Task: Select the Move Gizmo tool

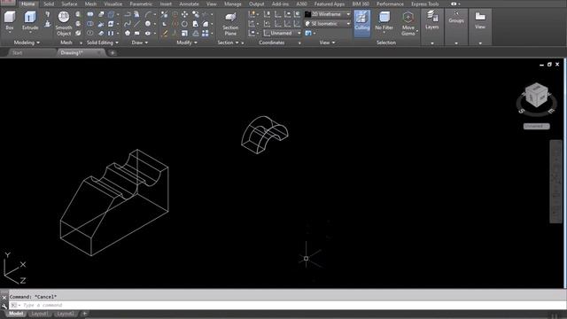Action: [x=408, y=24]
